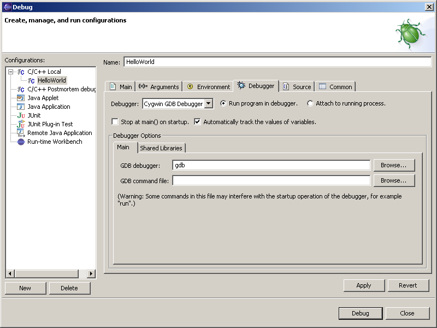Enable Stop at main() on startup
The image size is (437, 328).
tap(115, 122)
